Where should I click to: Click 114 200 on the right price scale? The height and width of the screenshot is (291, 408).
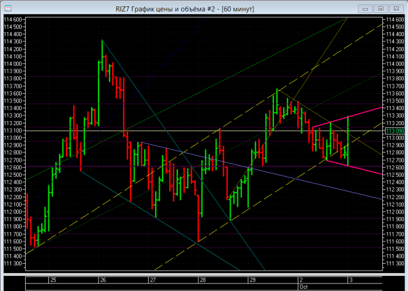pos(395,49)
